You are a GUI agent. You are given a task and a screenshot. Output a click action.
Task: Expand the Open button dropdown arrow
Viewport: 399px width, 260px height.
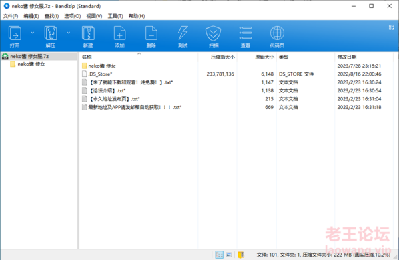pos(33,33)
